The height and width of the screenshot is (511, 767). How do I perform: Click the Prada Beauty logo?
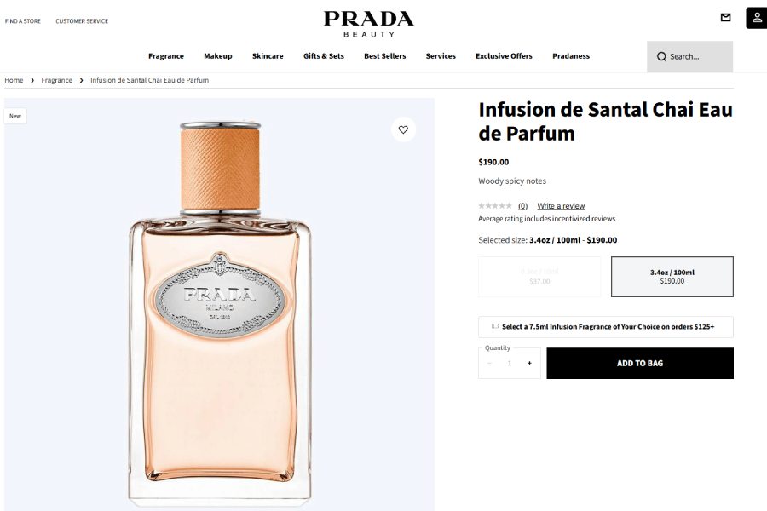click(x=369, y=24)
